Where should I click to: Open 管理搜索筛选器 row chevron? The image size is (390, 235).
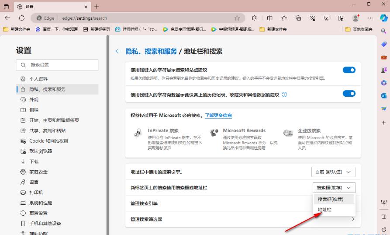[353, 219]
